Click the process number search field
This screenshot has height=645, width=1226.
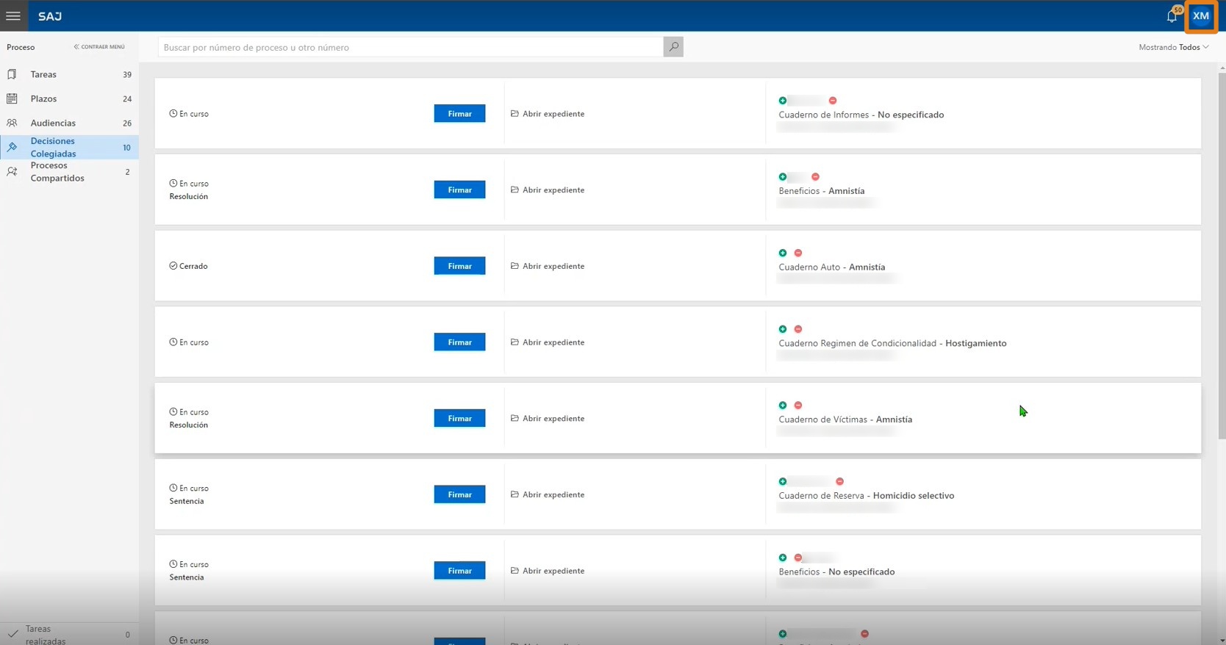tap(410, 47)
